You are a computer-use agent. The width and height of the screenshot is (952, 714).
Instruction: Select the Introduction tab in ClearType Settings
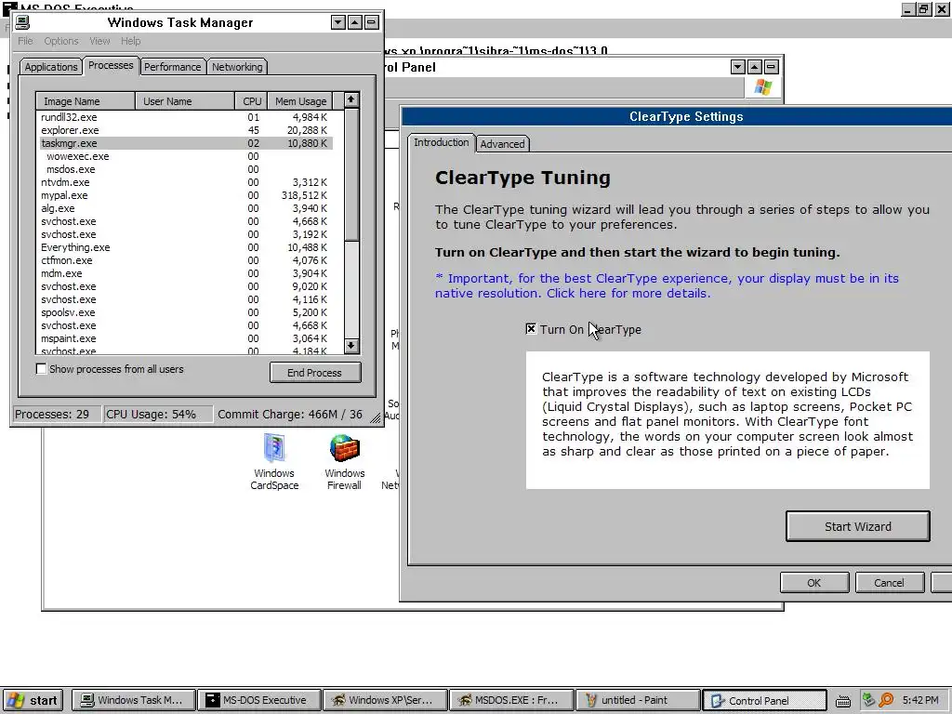[442, 142]
